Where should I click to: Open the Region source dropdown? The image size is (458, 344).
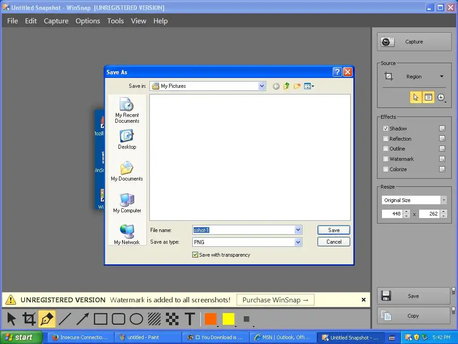coord(414,77)
